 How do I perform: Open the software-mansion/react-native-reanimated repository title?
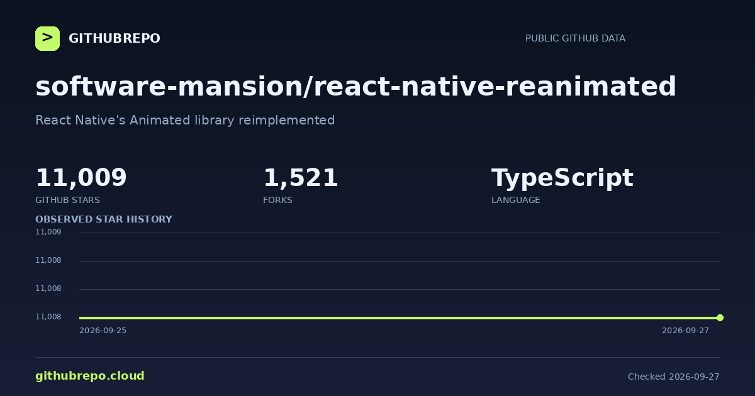[355, 87]
